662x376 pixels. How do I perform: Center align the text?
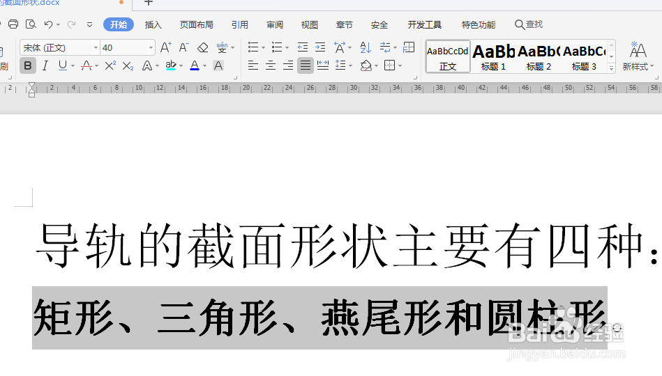coord(270,65)
